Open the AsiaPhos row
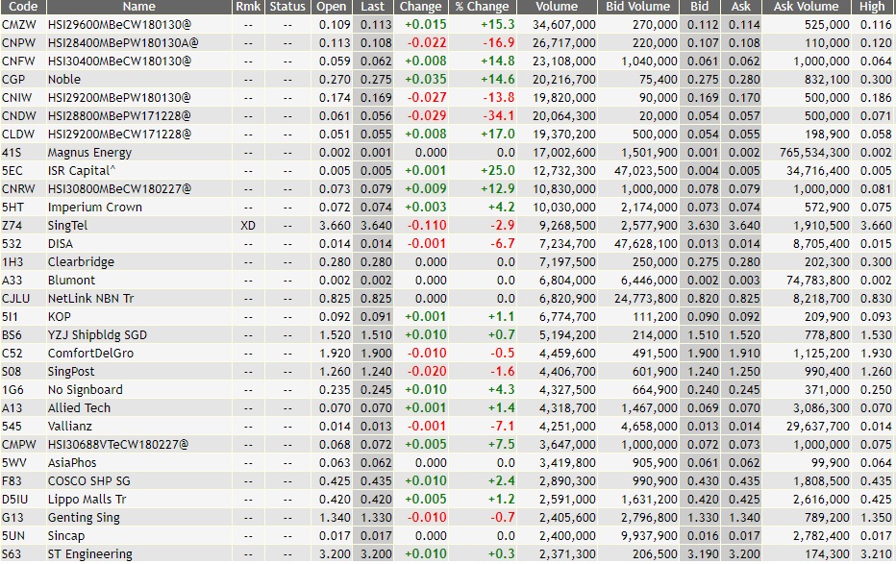The height and width of the screenshot is (564, 896). (x=72, y=463)
